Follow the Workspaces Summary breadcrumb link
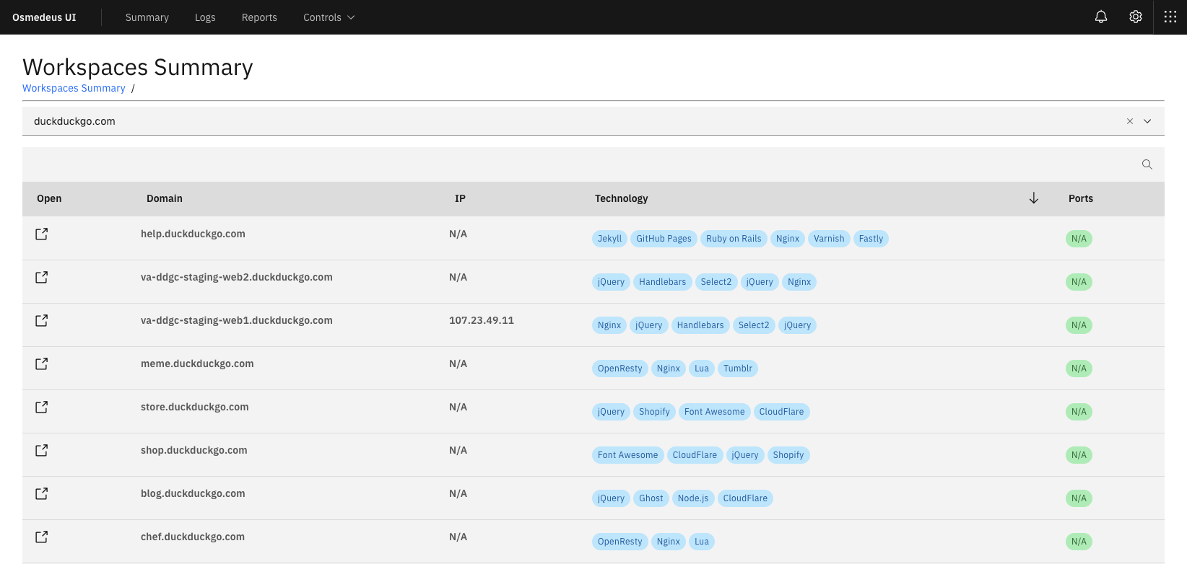Image resolution: width=1187 pixels, height=564 pixels. coord(74,88)
